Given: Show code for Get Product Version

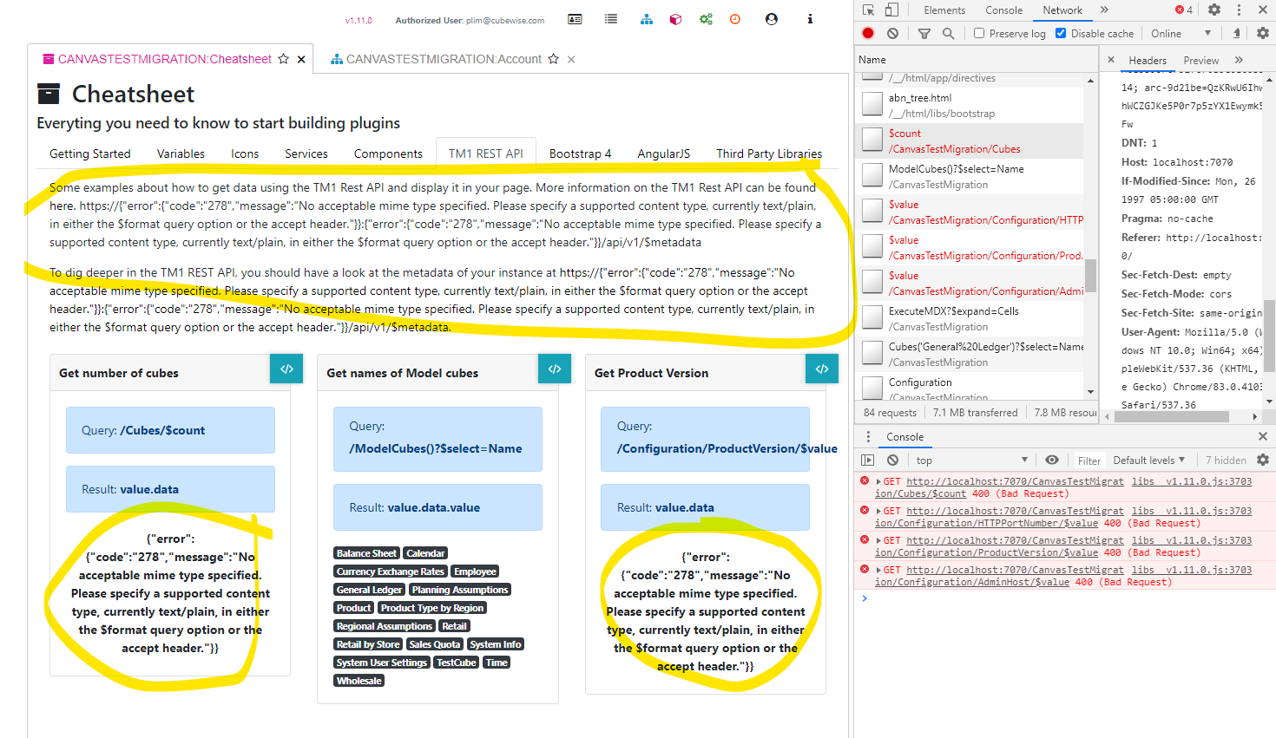Looking at the screenshot, I should (822, 369).
